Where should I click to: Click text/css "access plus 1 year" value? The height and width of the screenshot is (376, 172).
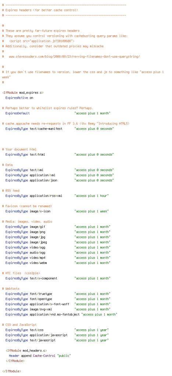click(92, 330)
